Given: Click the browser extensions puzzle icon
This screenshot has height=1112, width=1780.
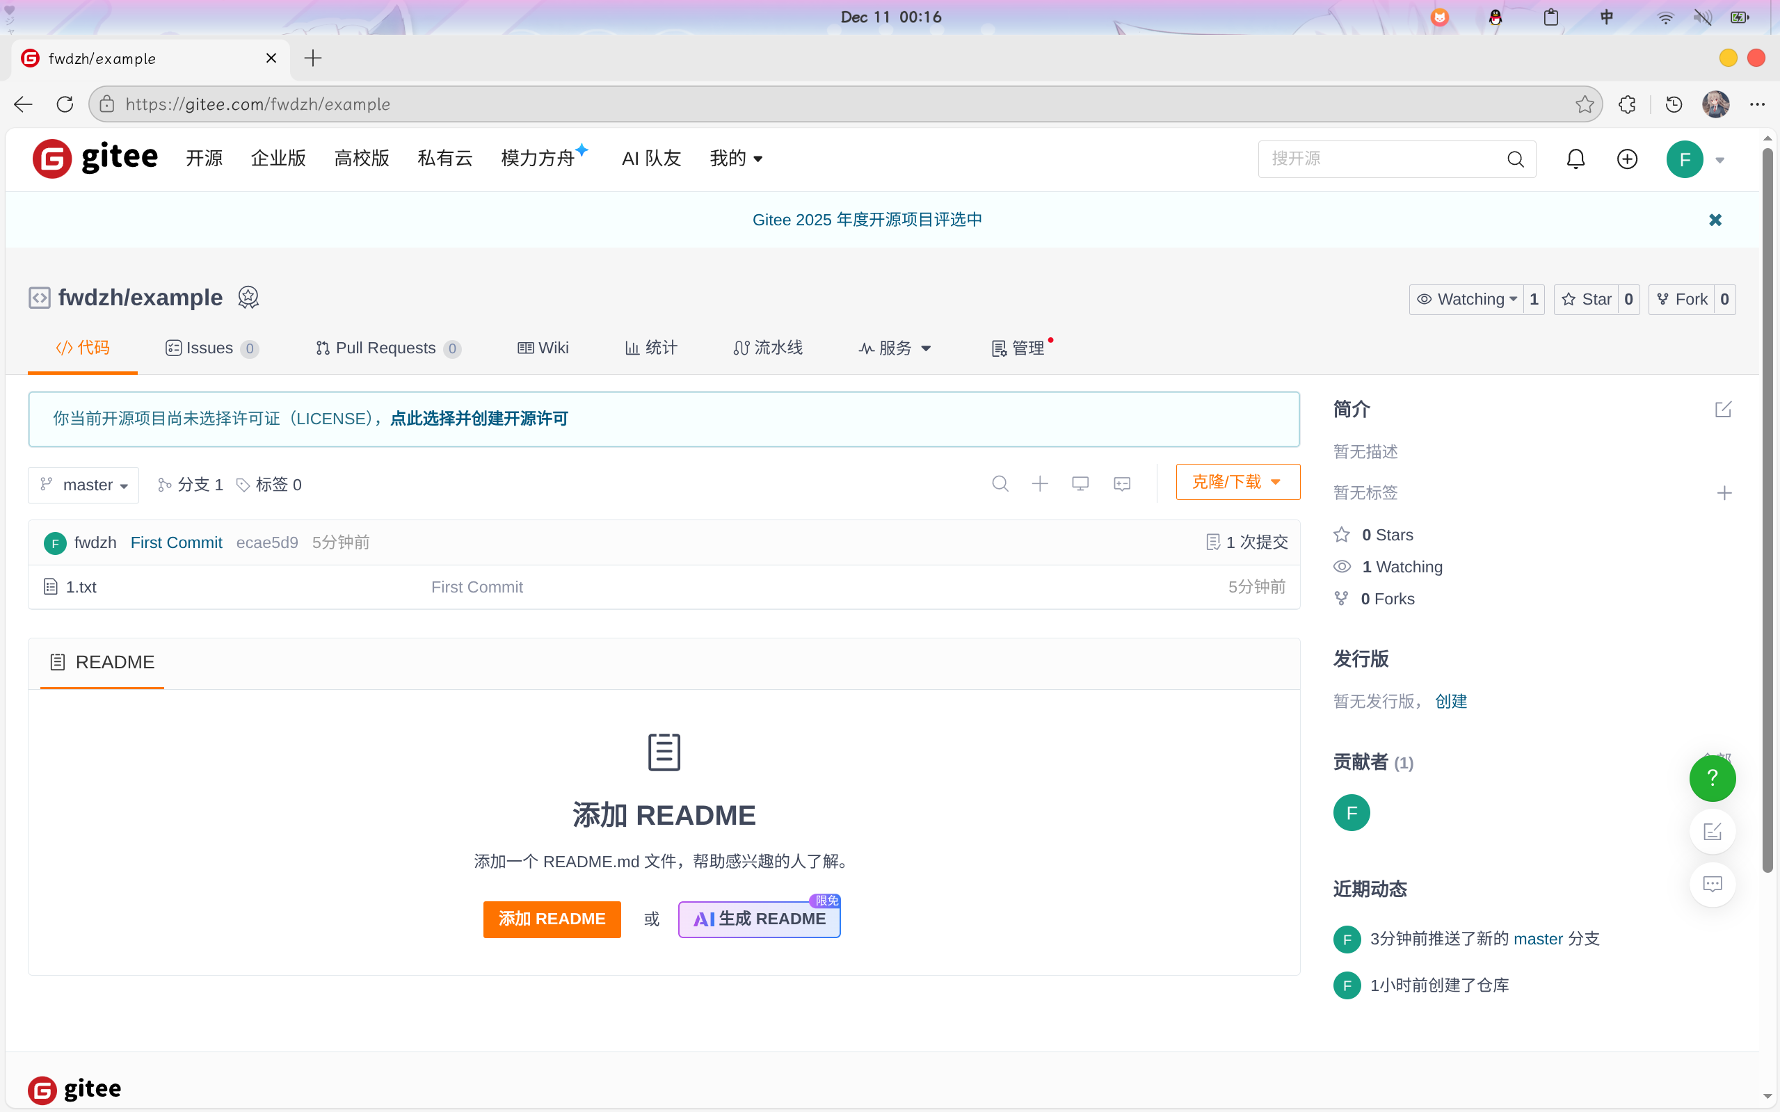Looking at the screenshot, I should [1627, 104].
